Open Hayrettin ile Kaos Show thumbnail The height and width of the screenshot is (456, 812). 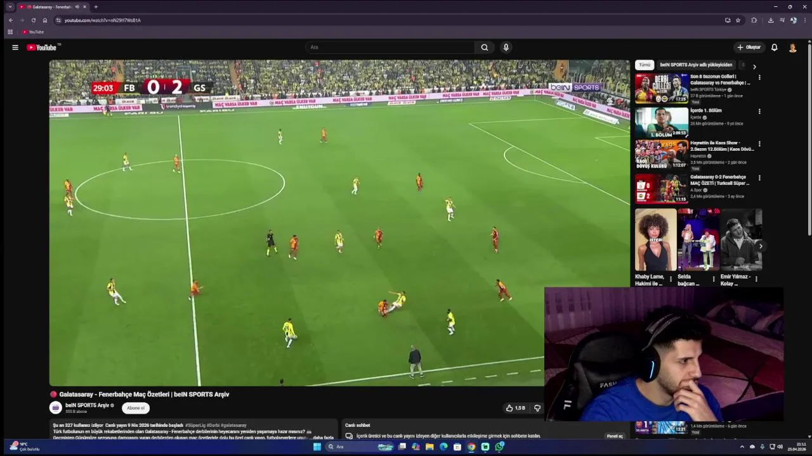662,155
